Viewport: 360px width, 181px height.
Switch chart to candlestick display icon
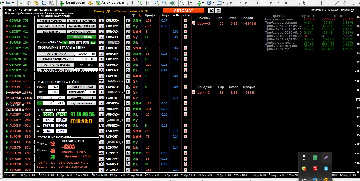[140, 3]
